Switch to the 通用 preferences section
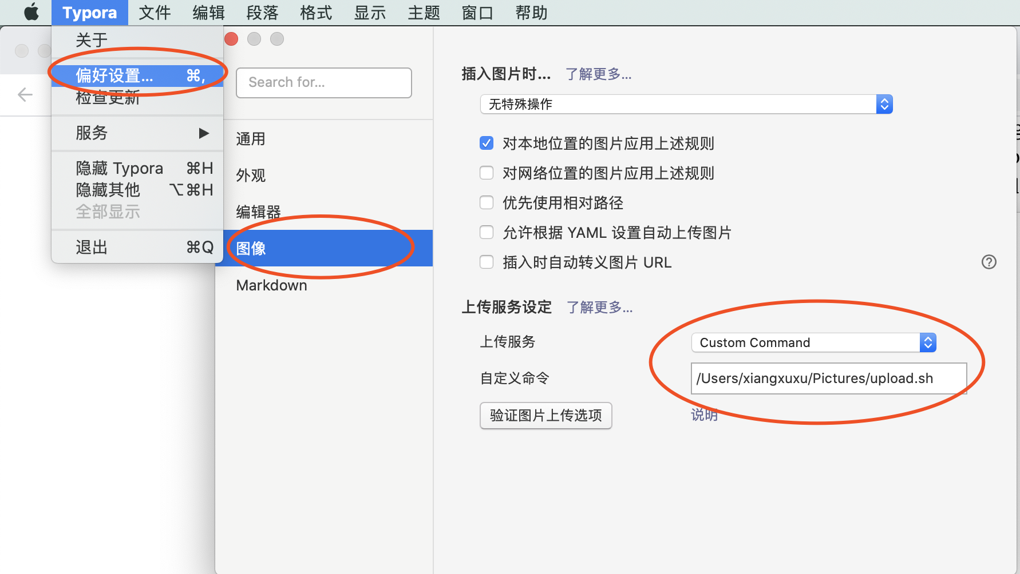1020x574 pixels. click(x=324, y=139)
